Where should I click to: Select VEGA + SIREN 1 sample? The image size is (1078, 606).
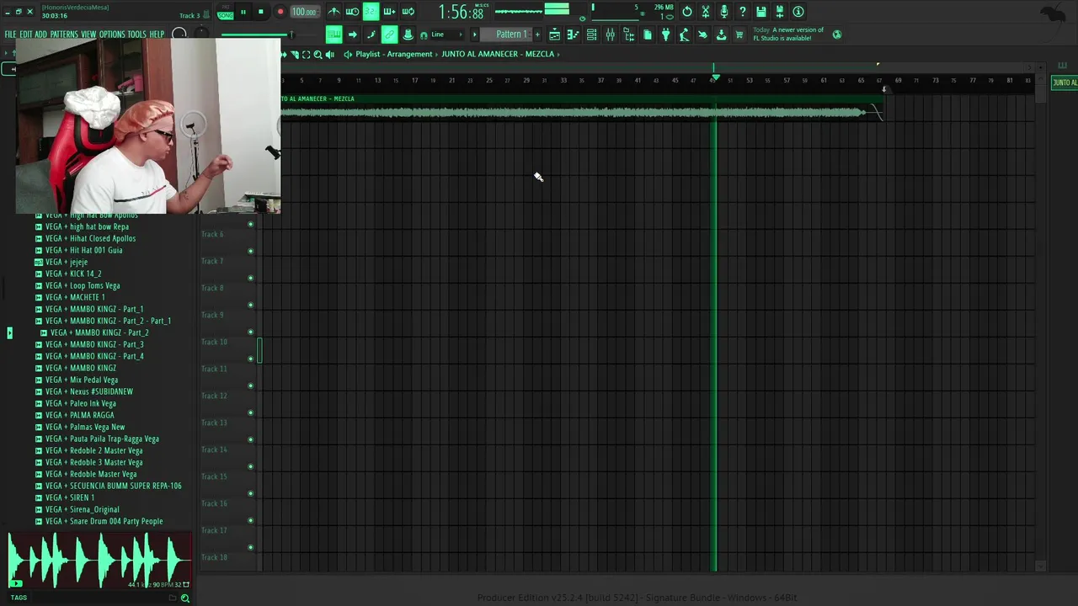point(70,497)
